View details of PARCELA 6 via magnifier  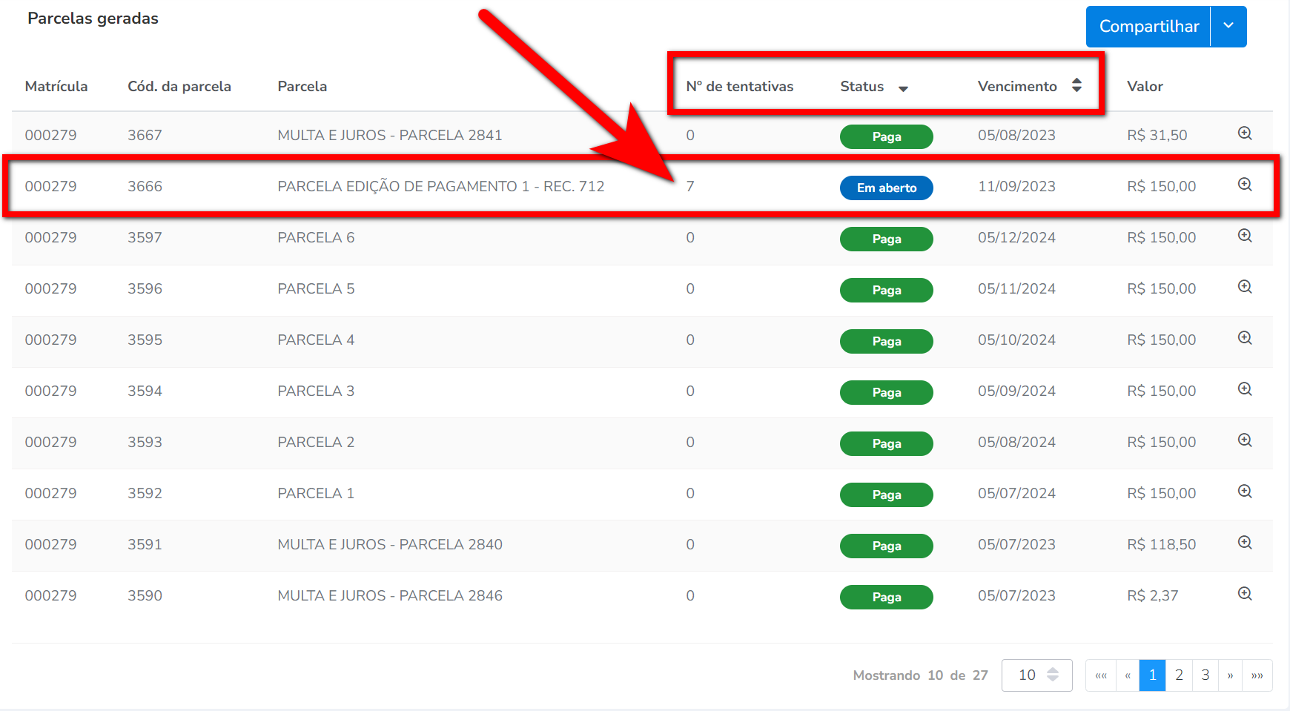pyautogui.click(x=1245, y=236)
